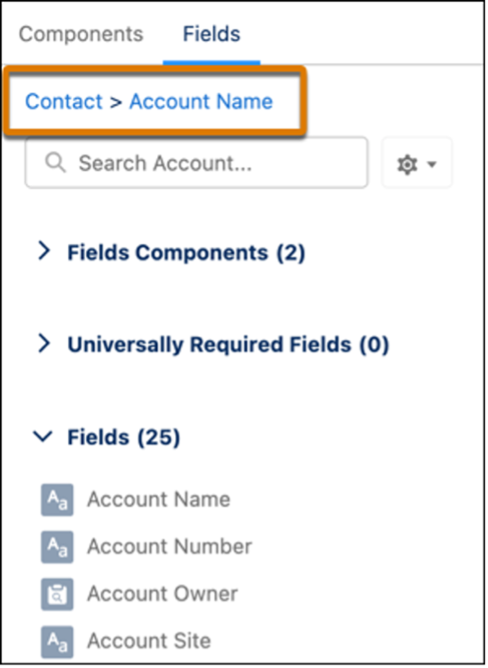
Task: Click the text icon beside Account Number
Action: [57, 547]
